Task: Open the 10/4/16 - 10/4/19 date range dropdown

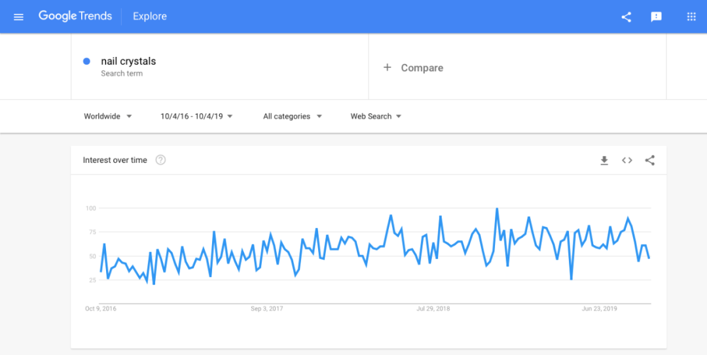Action: [196, 116]
